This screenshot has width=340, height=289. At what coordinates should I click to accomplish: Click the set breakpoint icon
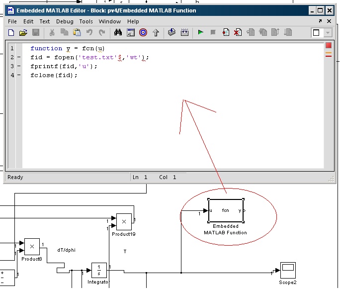pos(226,33)
